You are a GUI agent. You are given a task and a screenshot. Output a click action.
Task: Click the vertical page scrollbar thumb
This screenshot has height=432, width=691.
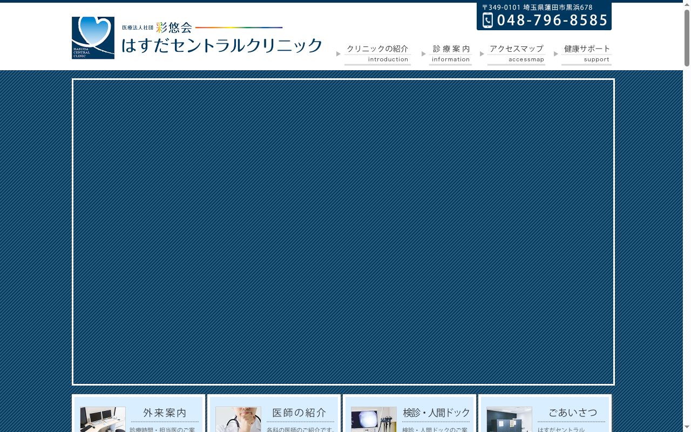point(687,38)
